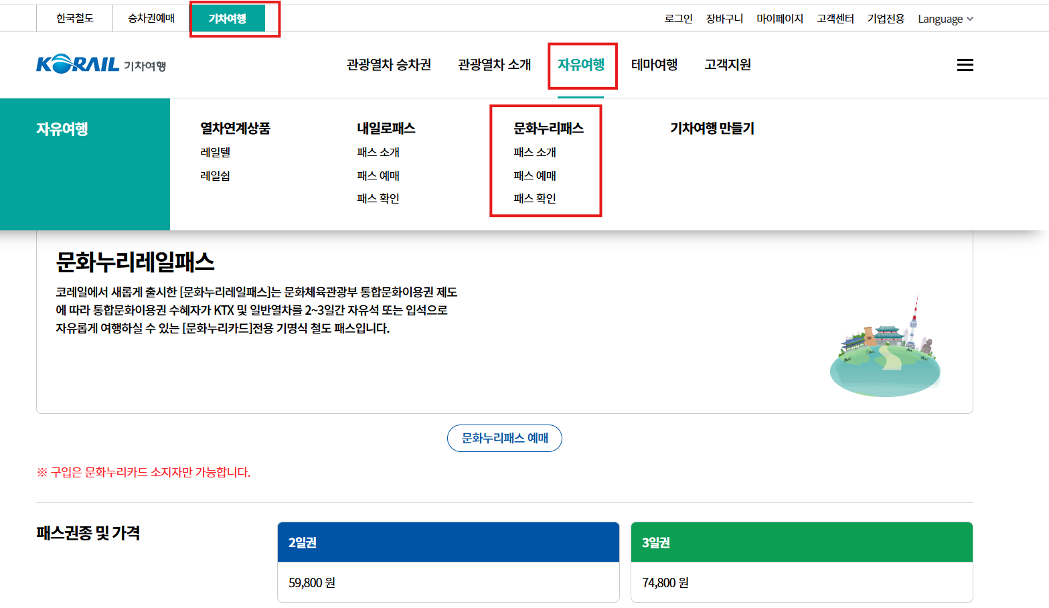Select 패스 확인 under 내일로패스
Screen dimensions: 1049x608
click(x=378, y=198)
